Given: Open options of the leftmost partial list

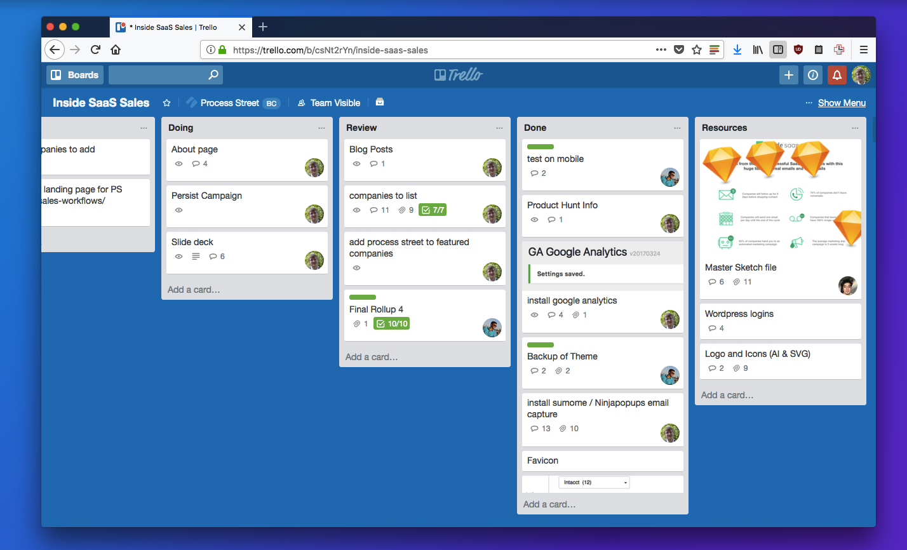Looking at the screenshot, I should 144,128.
